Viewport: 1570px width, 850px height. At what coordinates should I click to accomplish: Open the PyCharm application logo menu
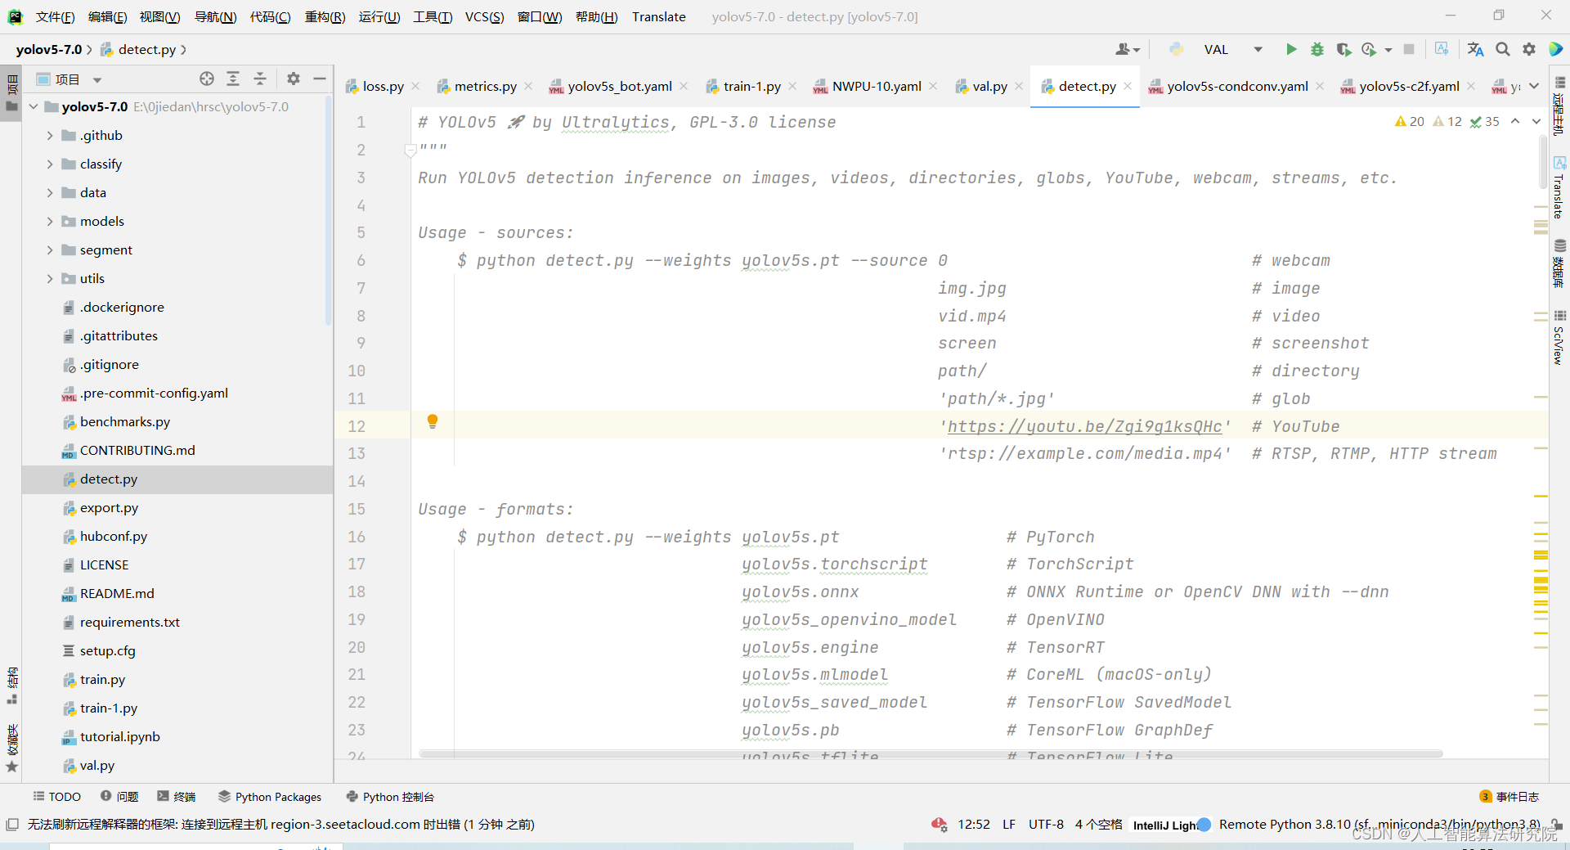coord(16,16)
